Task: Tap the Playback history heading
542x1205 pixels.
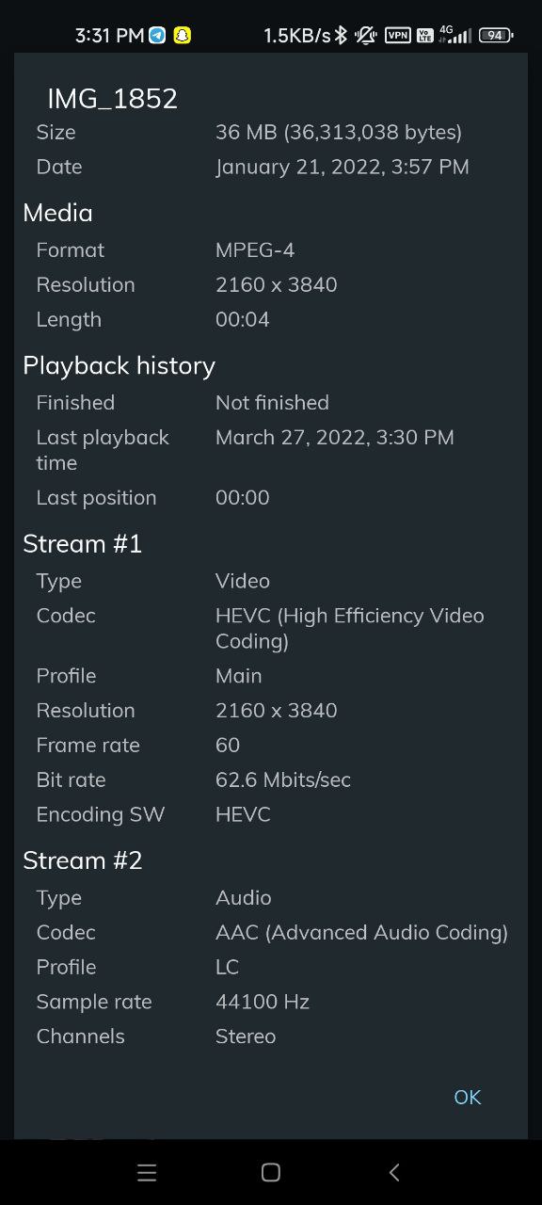Action: (x=120, y=365)
